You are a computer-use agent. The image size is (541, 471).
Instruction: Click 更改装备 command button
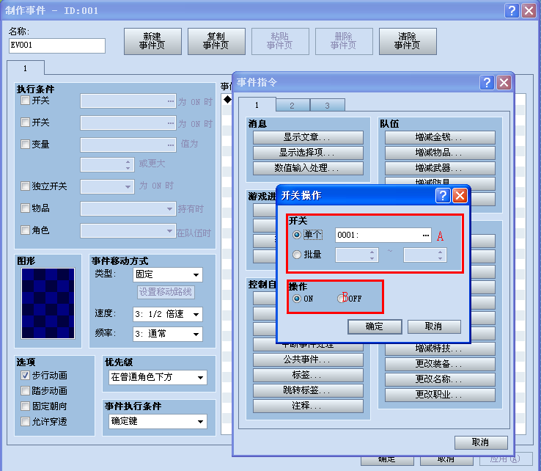coord(440,364)
